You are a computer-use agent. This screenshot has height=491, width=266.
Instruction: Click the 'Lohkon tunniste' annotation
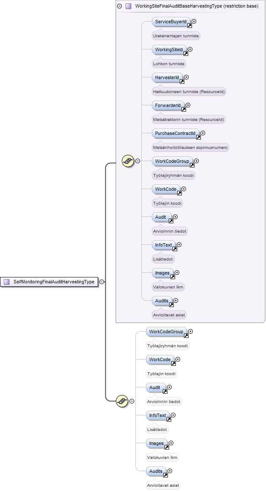click(x=169, y=64)
